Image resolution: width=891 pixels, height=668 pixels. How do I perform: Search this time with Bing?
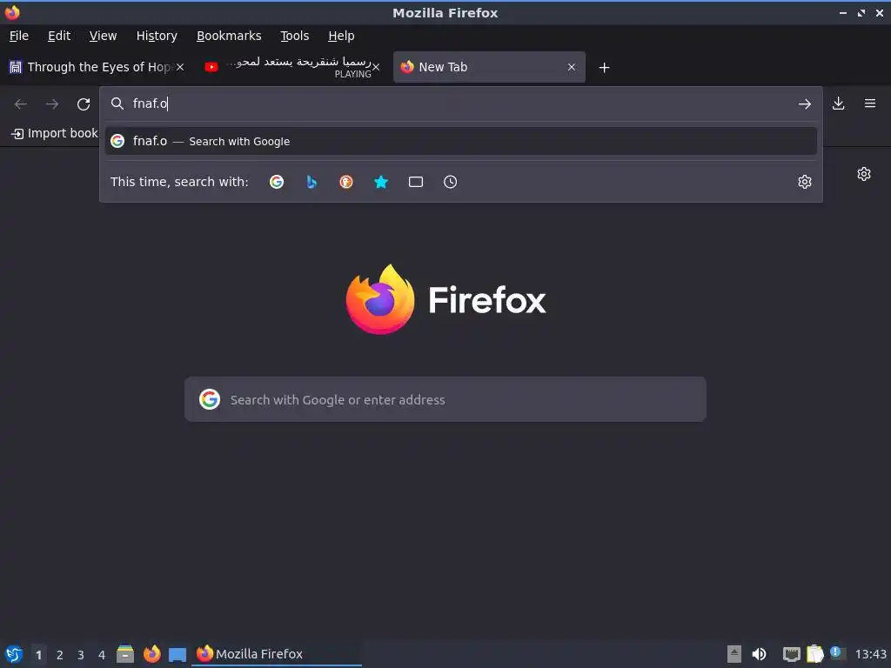coord(312,182)
